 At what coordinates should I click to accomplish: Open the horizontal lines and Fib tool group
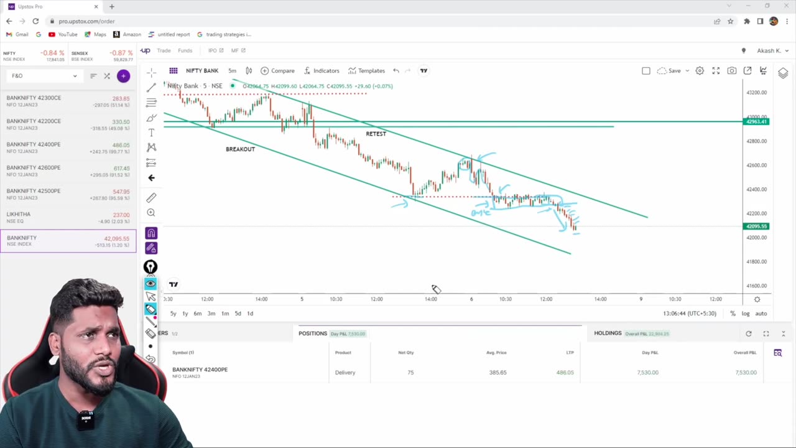(151, 103)
